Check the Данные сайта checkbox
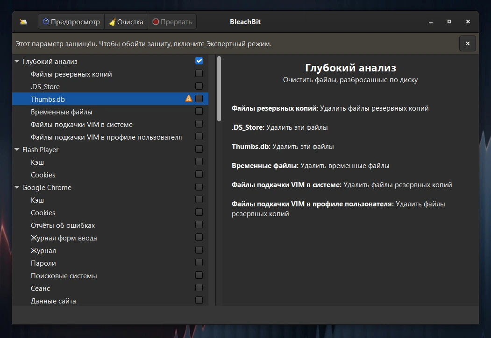491x338 pixels. coord(199,300)
